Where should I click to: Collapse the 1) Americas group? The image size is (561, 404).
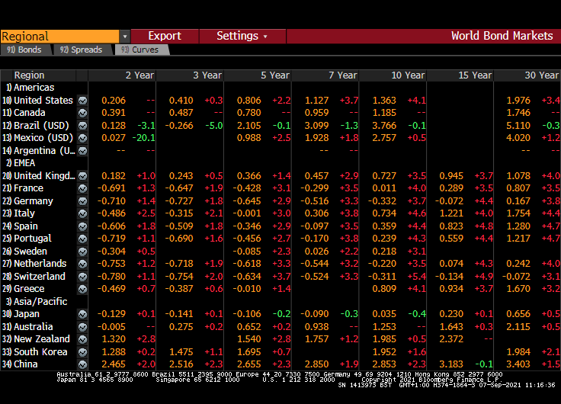[x=30, y=88]
